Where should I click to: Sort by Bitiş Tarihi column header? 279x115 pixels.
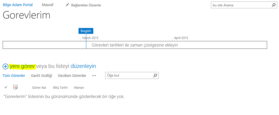tap(60, 88)
